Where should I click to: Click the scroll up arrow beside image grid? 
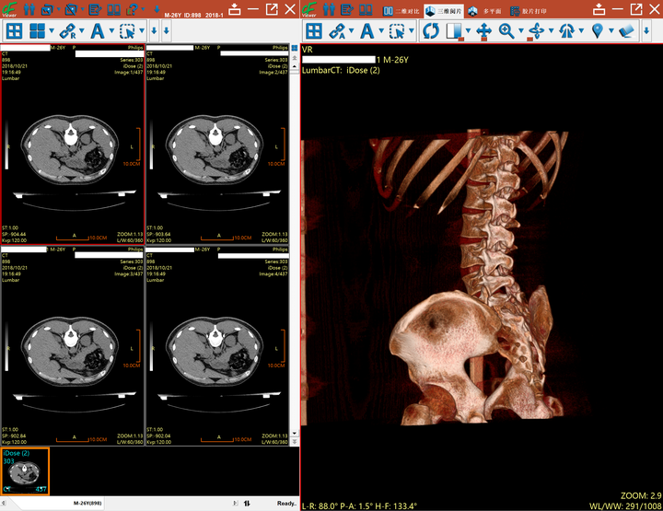tap(295, 67)
